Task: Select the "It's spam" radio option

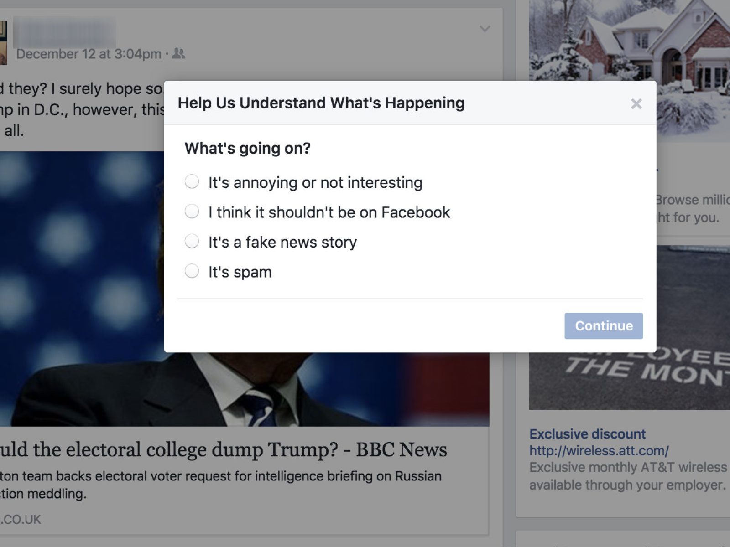Action: tap(192, 271)
